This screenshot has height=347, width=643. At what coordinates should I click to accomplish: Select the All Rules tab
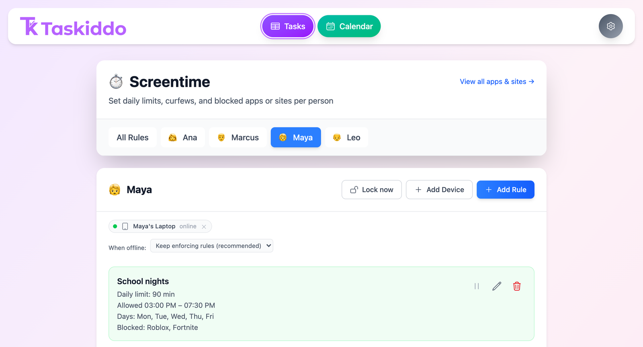133,138
